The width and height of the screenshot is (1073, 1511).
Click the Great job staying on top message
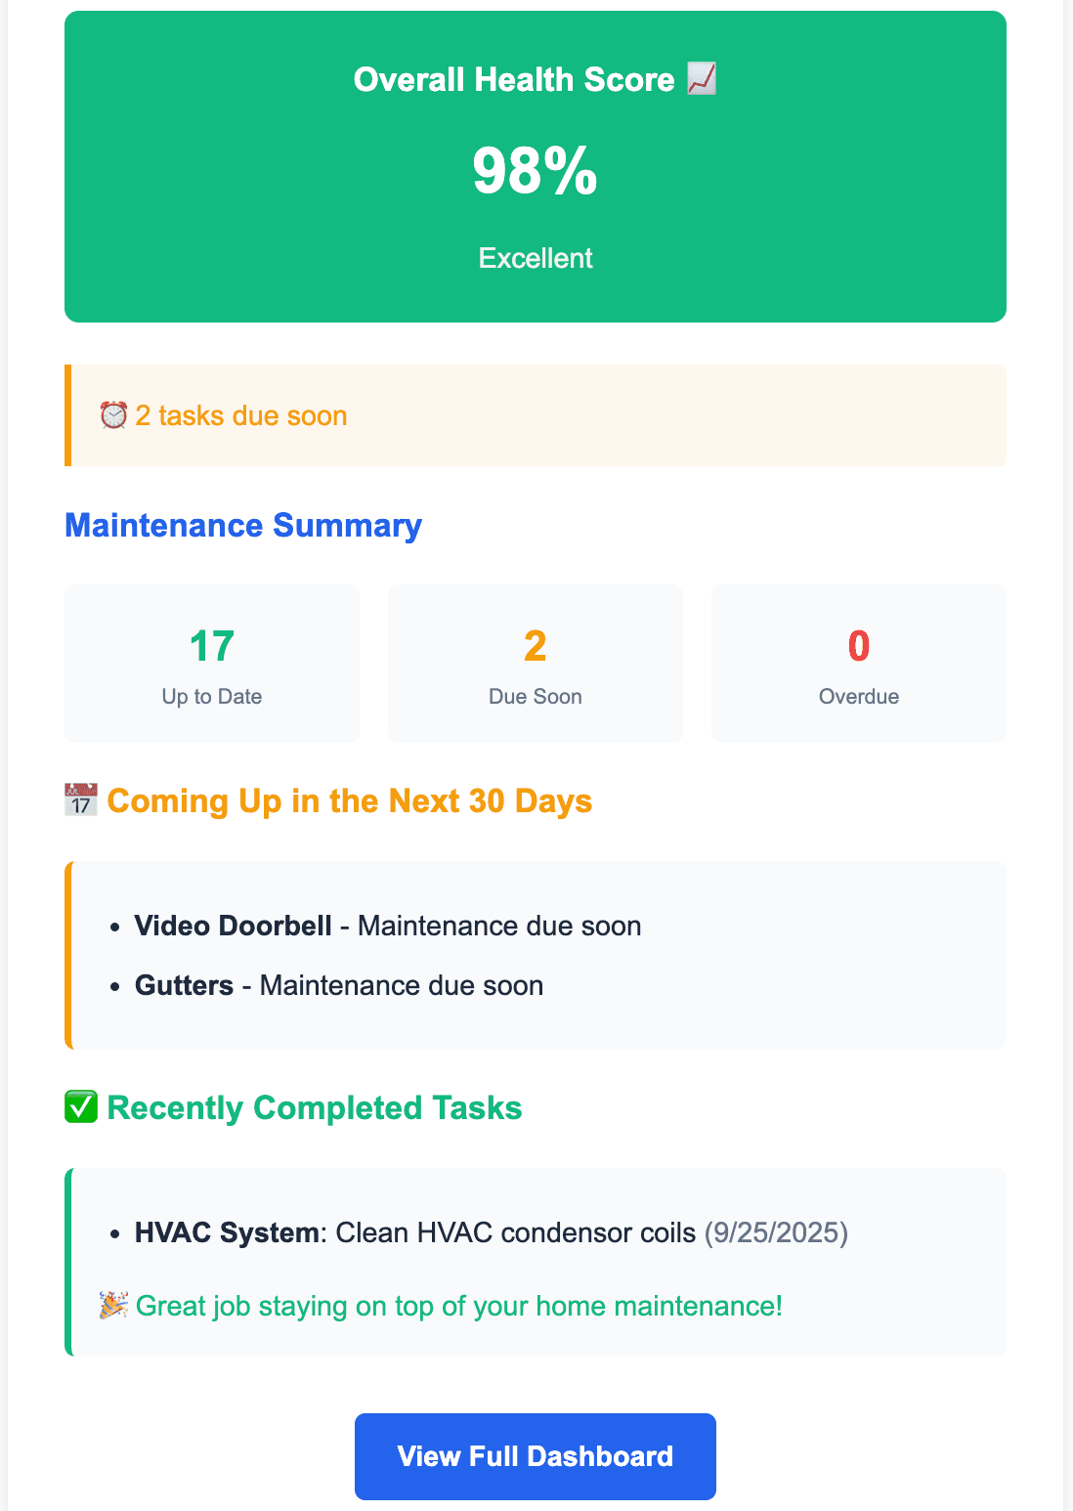click(458, 1306)
